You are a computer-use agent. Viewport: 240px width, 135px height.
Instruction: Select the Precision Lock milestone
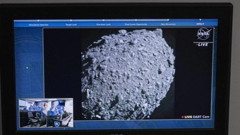coord(103,25)
